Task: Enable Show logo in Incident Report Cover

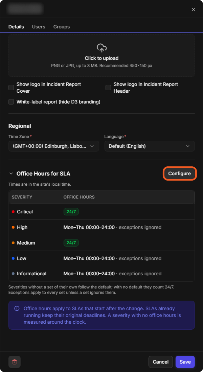Action: (11, 88)
